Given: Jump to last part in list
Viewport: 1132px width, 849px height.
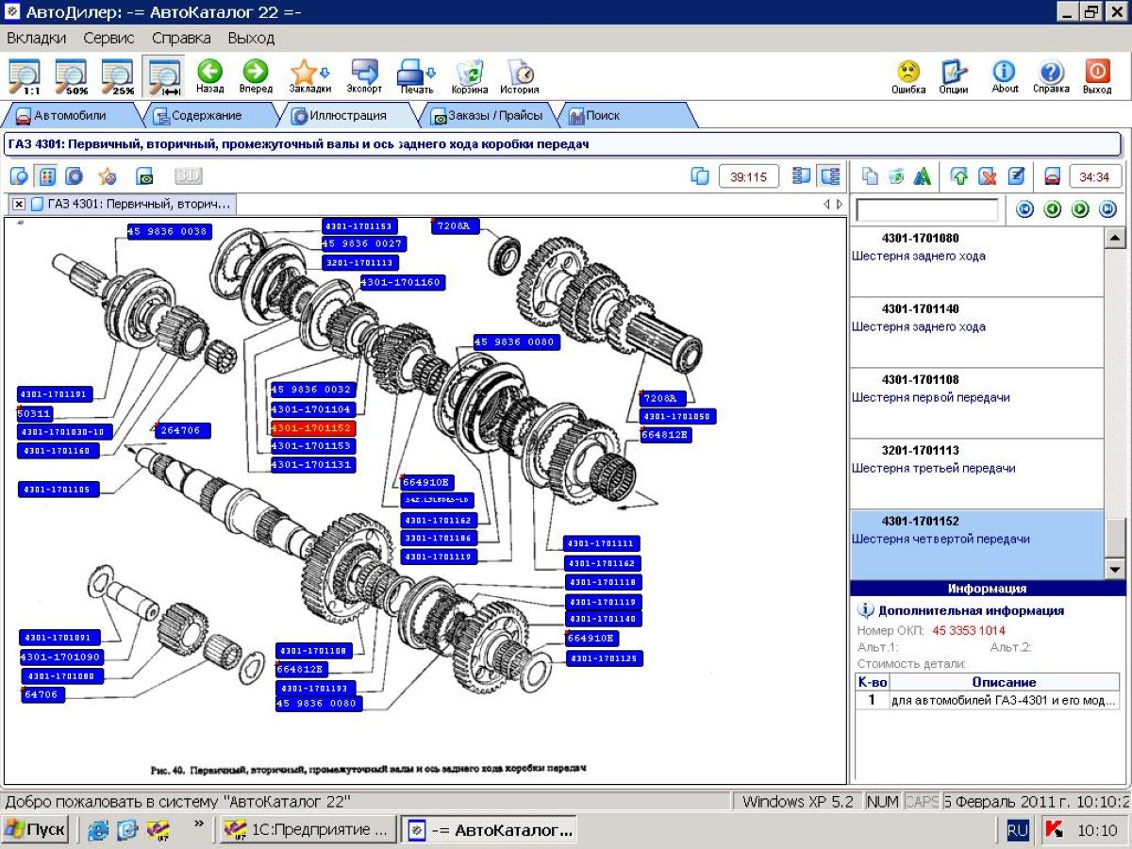Looking at the screenshot, I should 1108,209.
